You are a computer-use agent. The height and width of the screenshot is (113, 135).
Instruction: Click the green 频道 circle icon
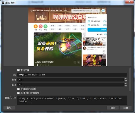(x=45, y=26)
